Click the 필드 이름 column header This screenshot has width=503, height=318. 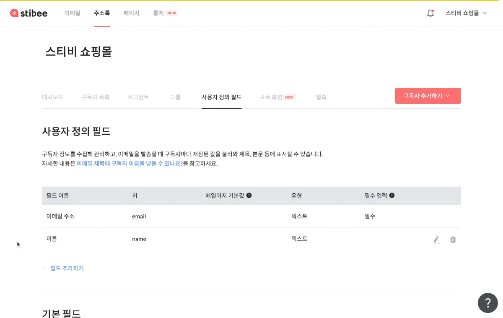[x=57, y=195]
